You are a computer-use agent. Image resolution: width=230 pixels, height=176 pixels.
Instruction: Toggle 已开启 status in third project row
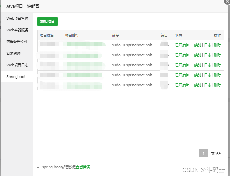182,65
